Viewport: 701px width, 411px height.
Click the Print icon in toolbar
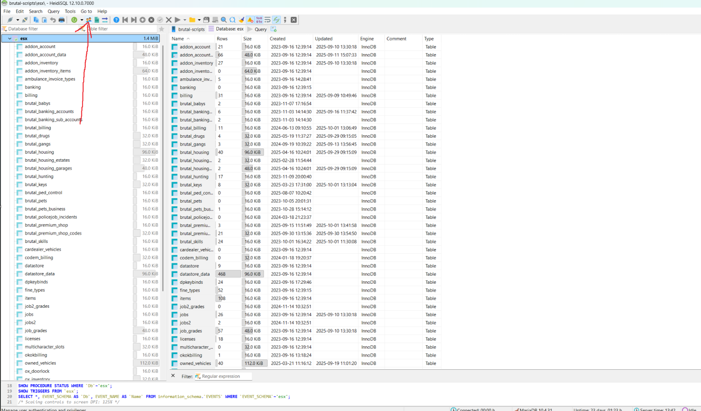point(61,20)
